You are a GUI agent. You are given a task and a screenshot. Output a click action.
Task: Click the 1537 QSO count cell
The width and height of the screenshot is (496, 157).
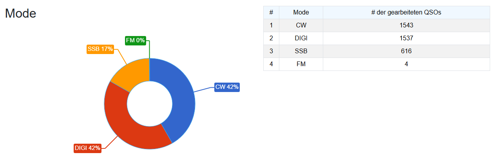point(406,38)
